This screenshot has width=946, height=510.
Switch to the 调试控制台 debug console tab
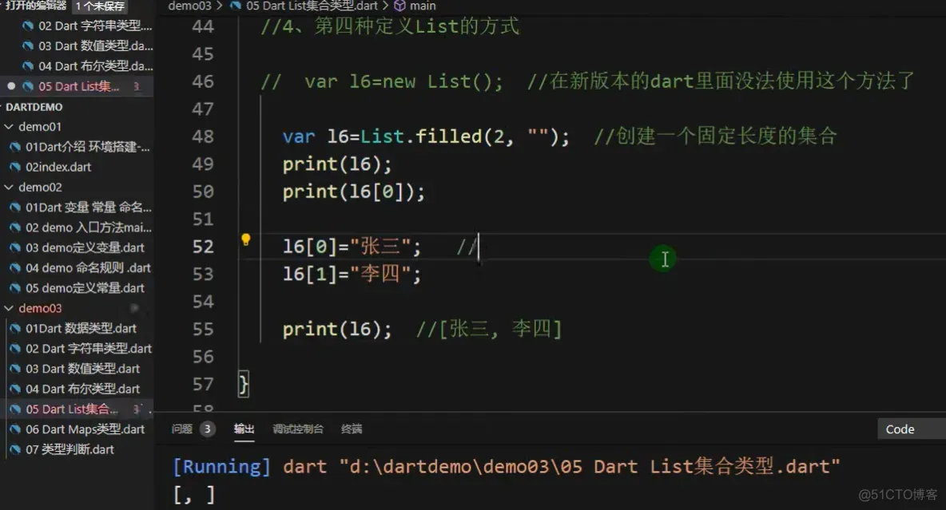(x=297, y=429)
